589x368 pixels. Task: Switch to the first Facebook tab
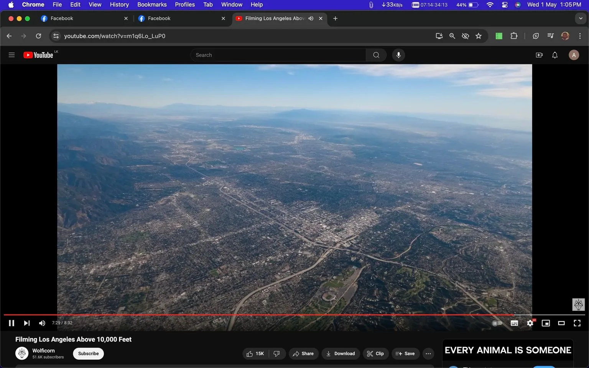(77, 18)
